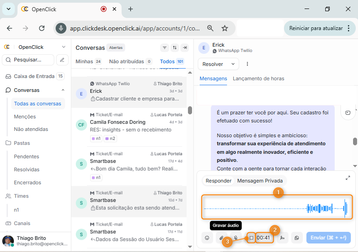
Task: Attach a file with the paperclip icon
Action: (221, 238)
